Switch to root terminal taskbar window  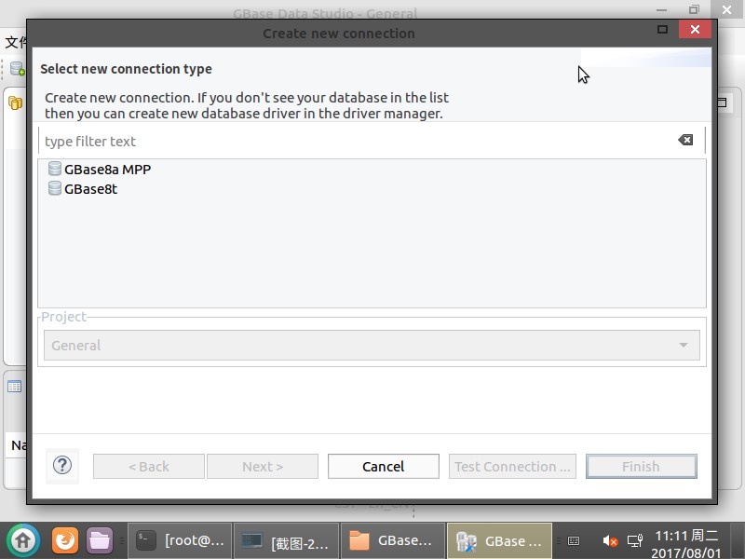click(180, 540)
